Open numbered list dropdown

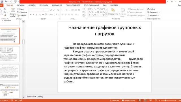68,10
